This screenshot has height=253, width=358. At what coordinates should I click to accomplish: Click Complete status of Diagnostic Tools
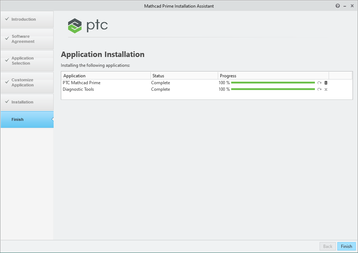161,89
